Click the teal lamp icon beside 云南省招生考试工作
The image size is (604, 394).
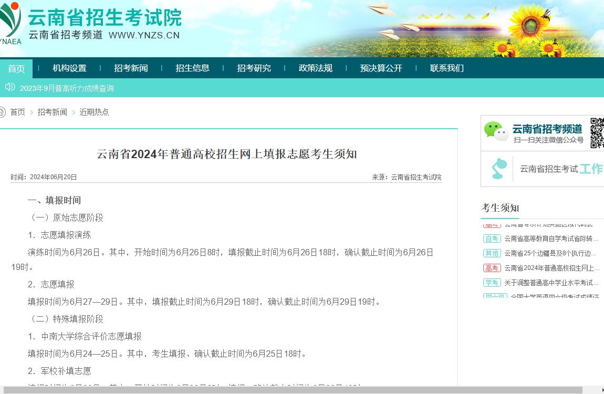[x=496, y=169]
